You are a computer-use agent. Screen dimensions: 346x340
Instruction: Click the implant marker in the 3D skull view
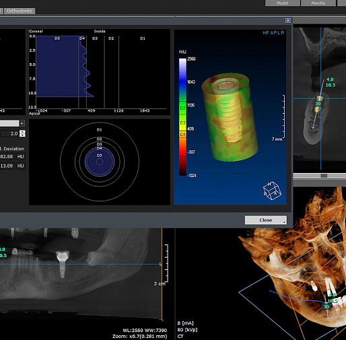pos(326,307)
